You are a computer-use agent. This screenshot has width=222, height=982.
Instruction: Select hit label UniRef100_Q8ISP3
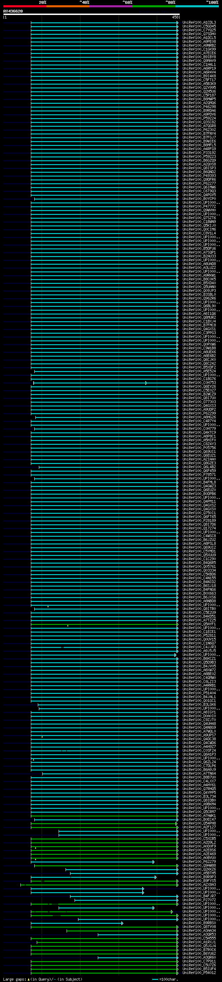(199, 168)
